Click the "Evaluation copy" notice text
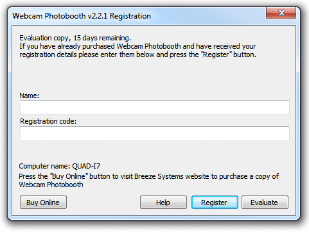 pos(44,38)
